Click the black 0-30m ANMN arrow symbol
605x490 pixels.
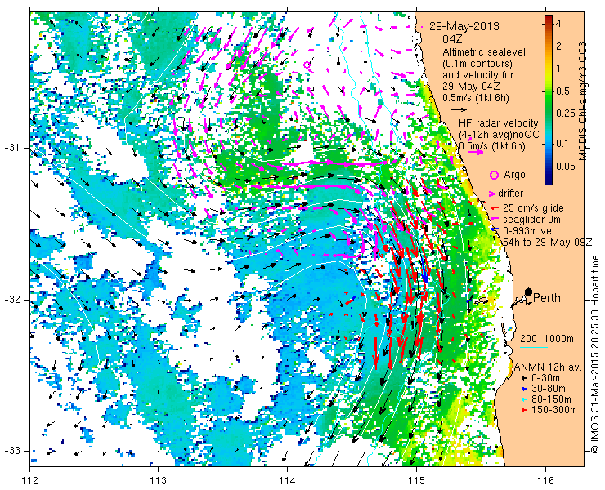pos(523,379)
